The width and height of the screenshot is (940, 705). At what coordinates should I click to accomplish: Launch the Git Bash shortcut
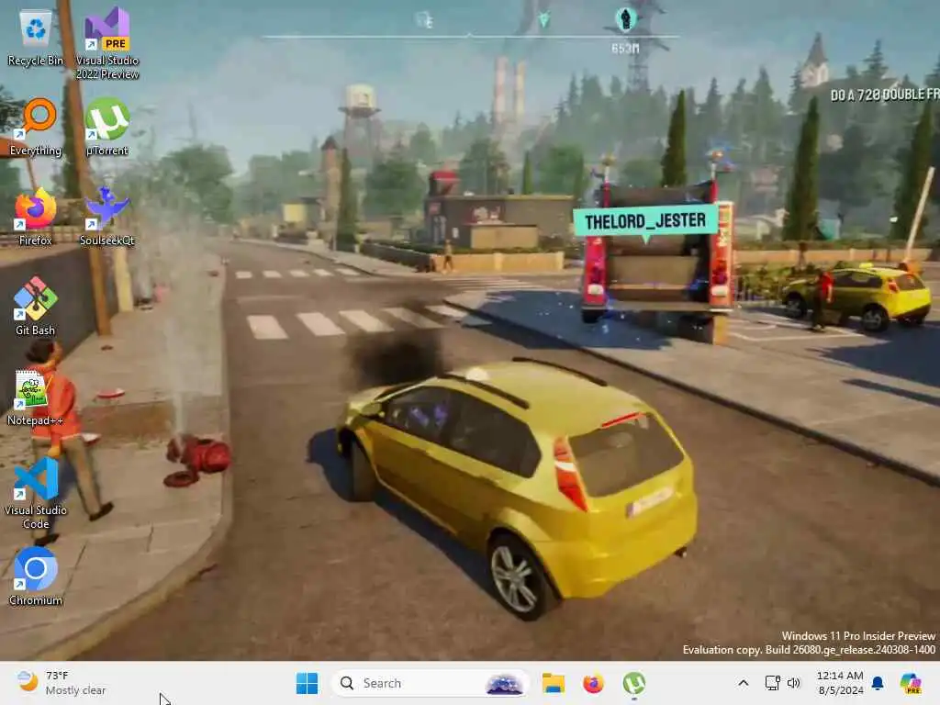tap(36, 307)
